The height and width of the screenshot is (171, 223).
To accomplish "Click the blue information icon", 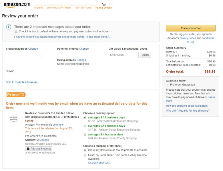I will click(x=9, y=27).
